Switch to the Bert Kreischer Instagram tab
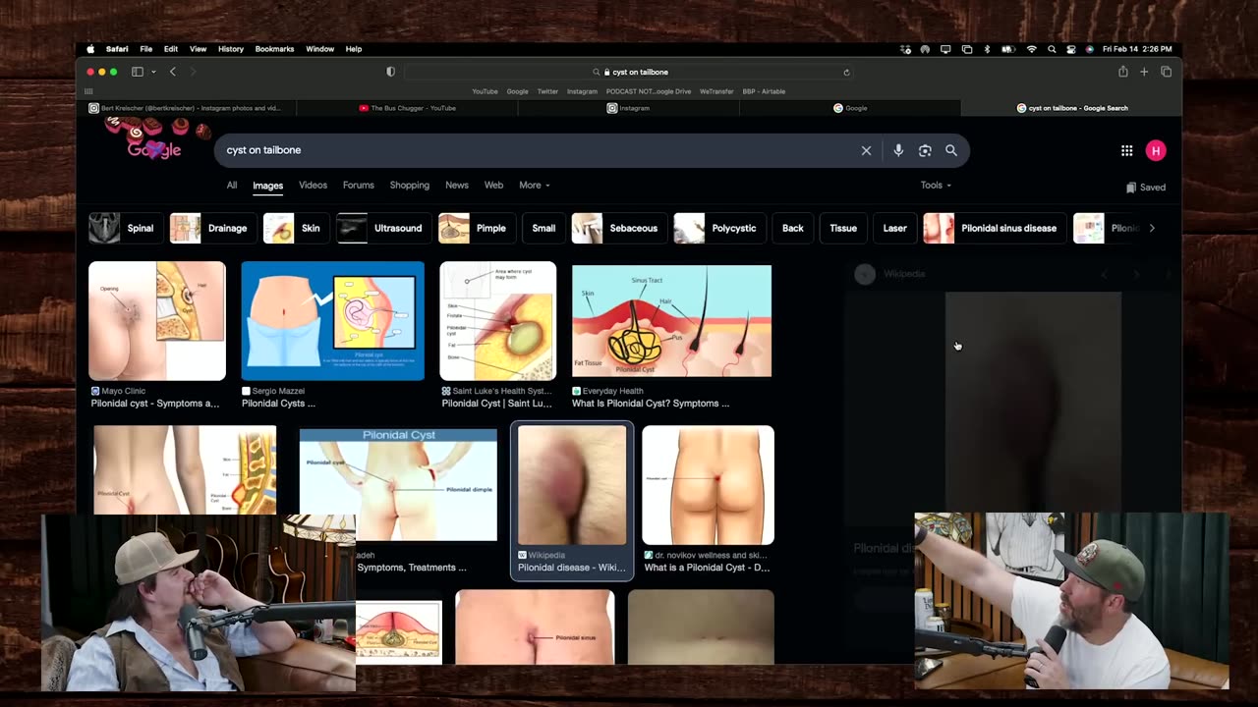 pos(186,108)
